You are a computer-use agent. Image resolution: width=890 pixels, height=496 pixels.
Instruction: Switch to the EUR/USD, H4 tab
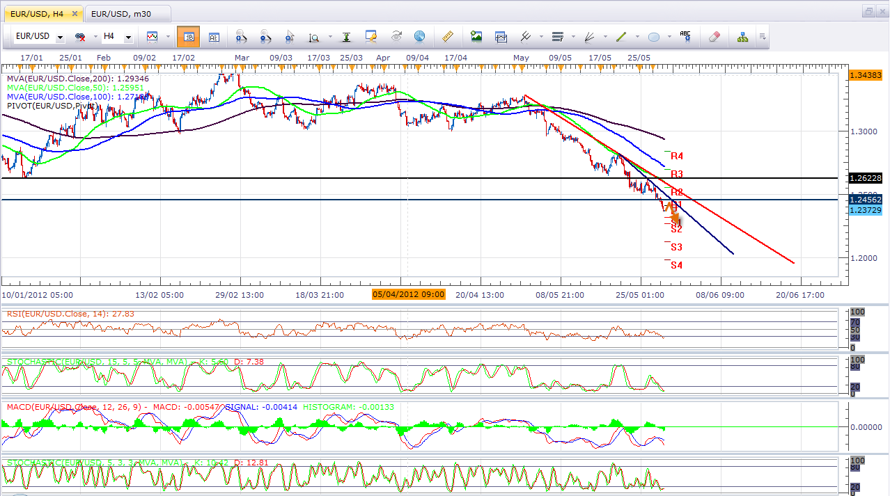(x=43, y=13)
